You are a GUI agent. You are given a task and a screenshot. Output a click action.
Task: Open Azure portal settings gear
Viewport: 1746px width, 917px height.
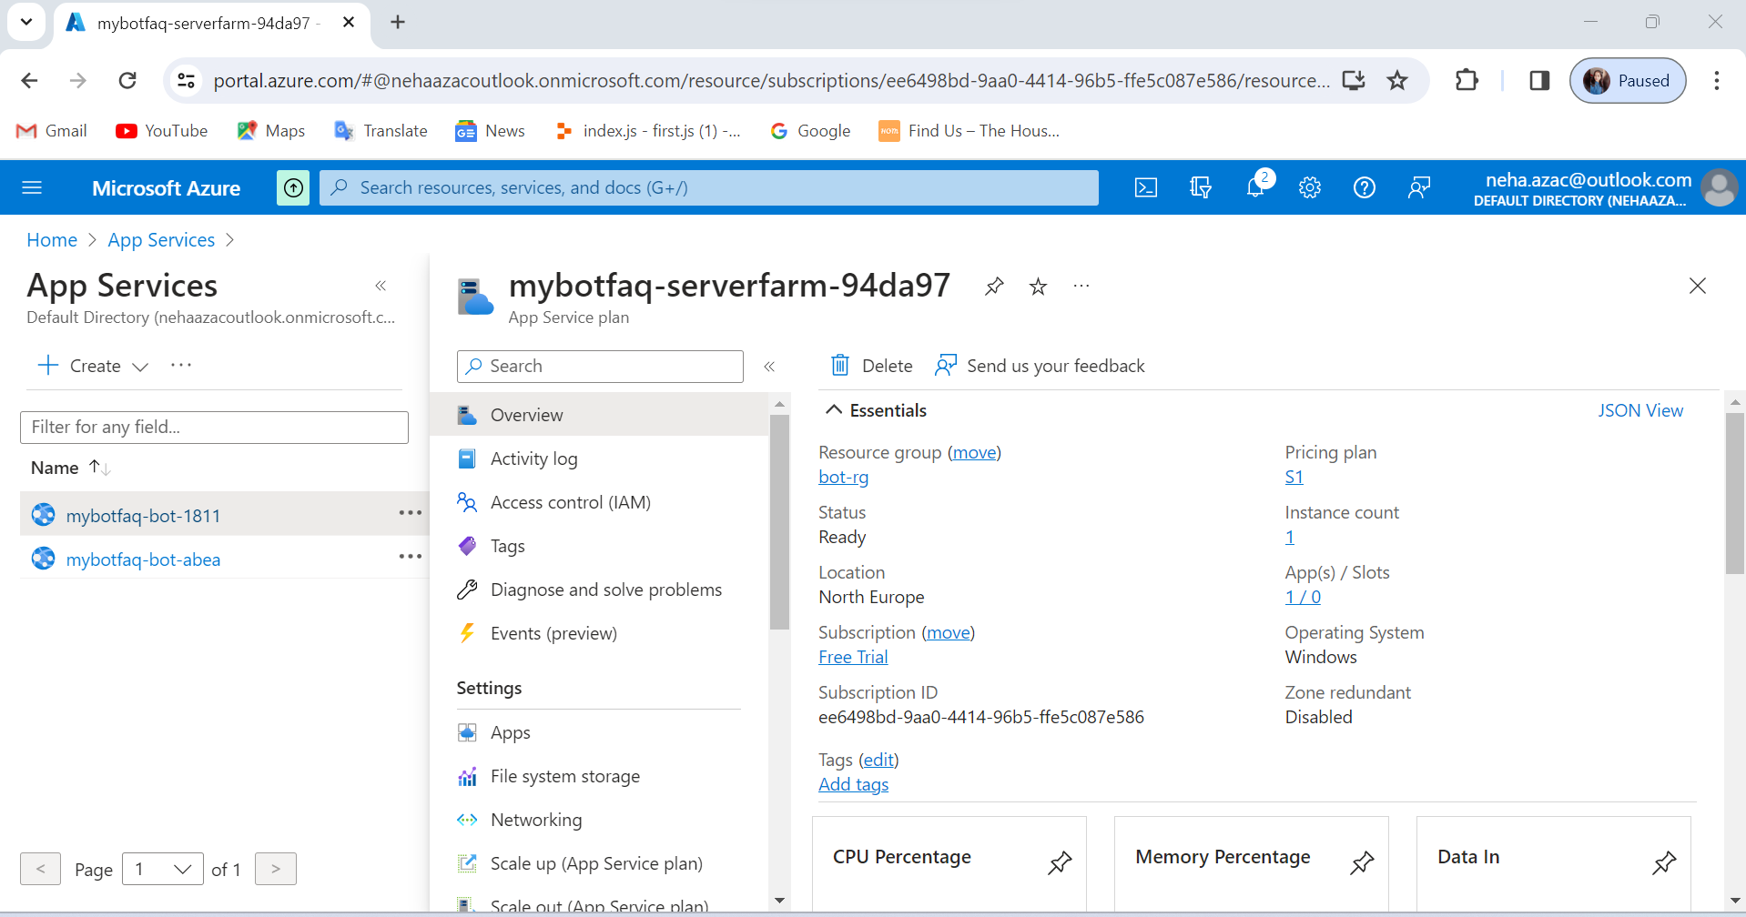[x=1309, y=187]
